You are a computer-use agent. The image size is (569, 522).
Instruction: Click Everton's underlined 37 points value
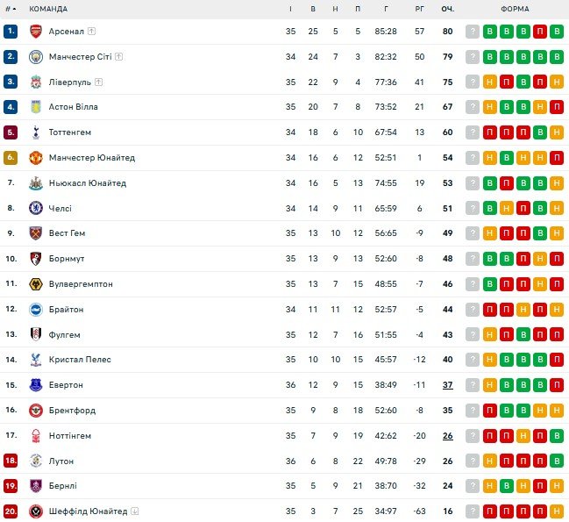point(447,385)
